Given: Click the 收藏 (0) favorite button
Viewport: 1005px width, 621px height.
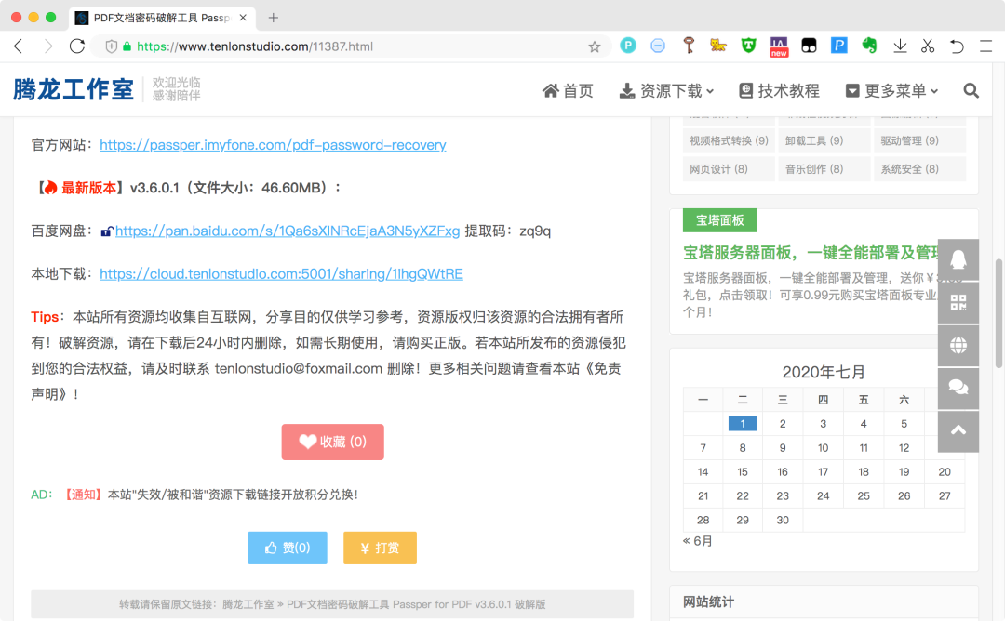Looking at the screenshot, I should click(x=332, y=443).
